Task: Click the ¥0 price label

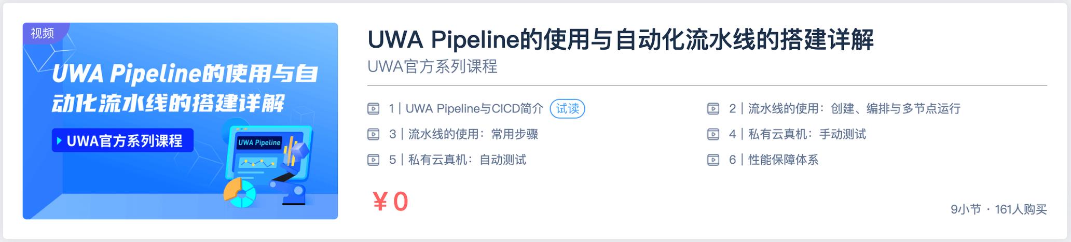Action: pyautogui.click(x=390, y=202)
